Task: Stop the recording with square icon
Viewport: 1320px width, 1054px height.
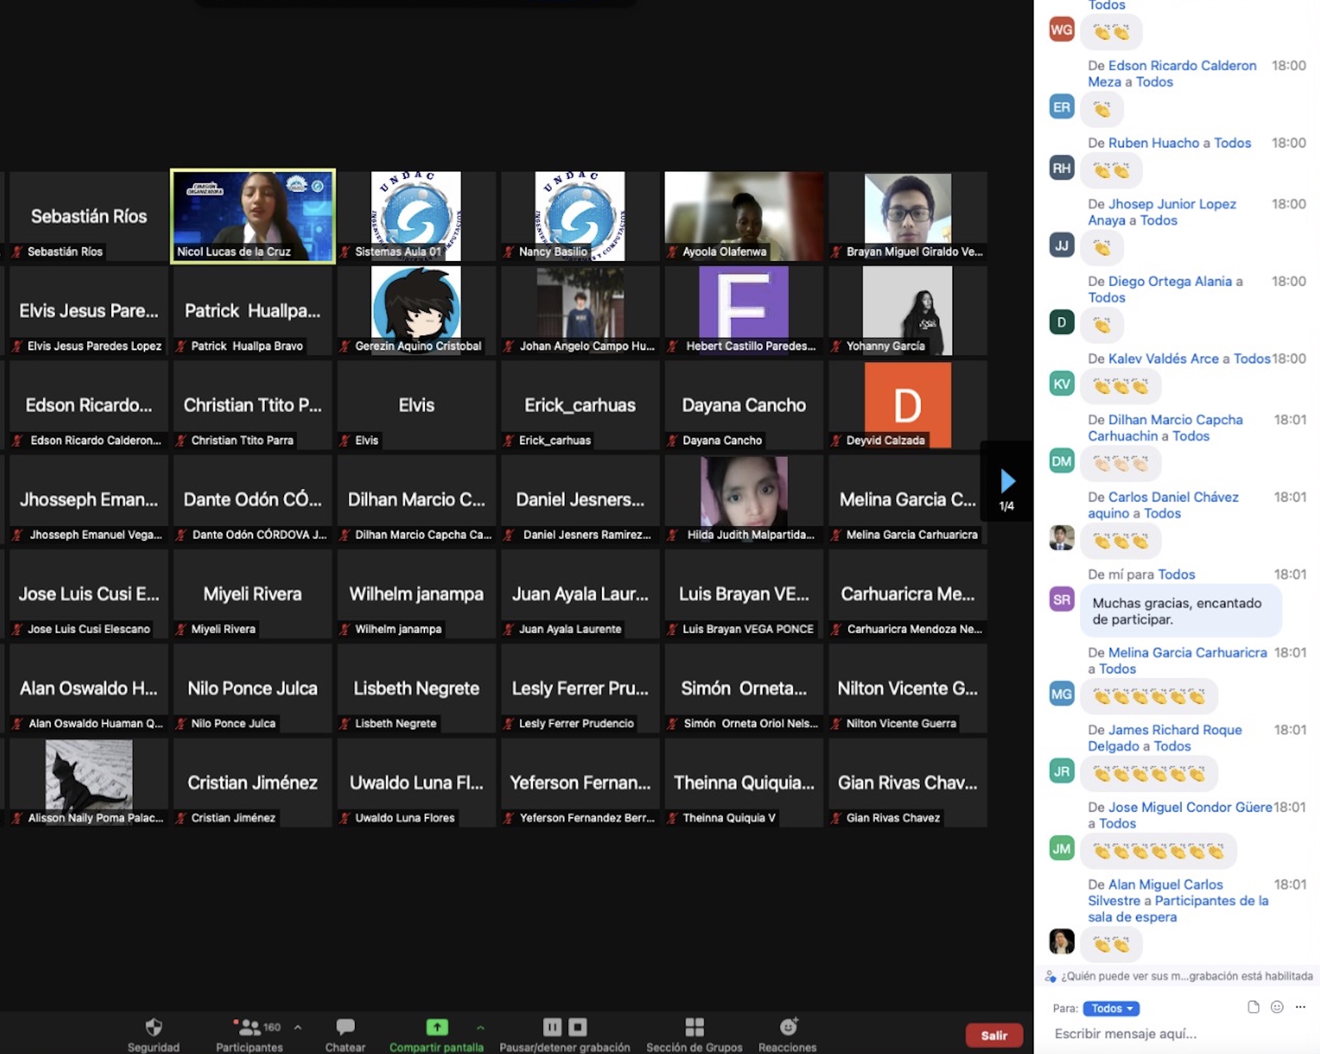Action: (x=577, y=1026)
